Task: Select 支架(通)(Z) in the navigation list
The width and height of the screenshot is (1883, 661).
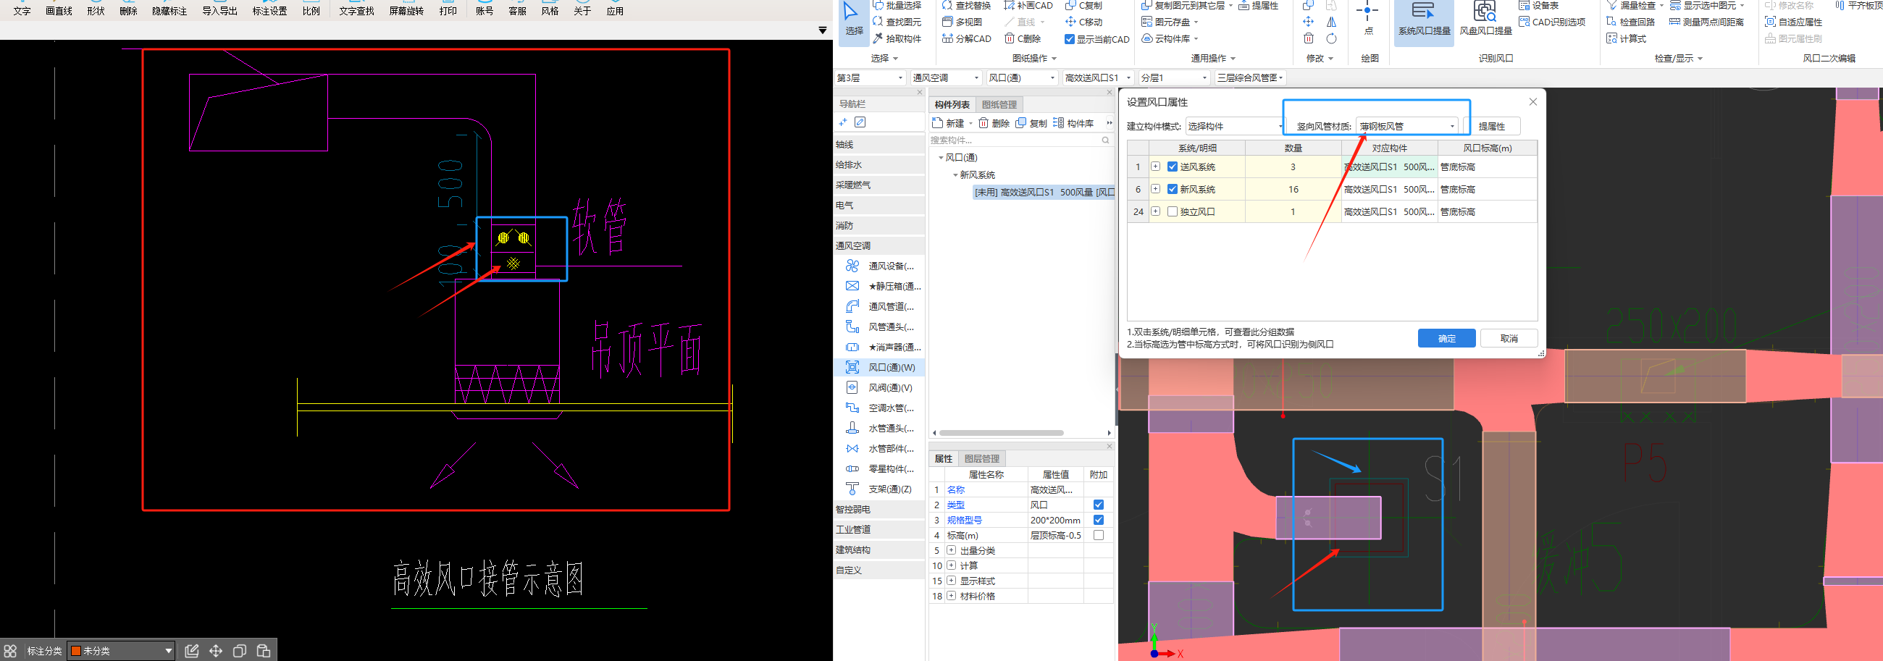Action: 881,489
